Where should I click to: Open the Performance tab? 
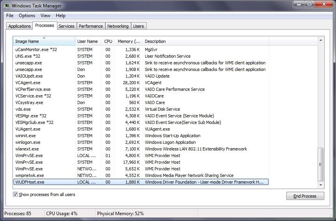pyautogui.click(x=91, y=26)
